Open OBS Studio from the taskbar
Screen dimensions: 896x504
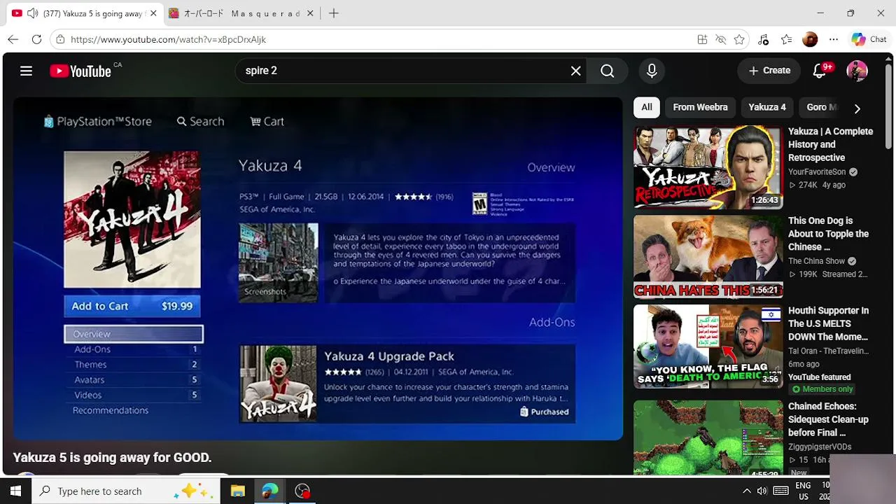(x=302, y=491)
